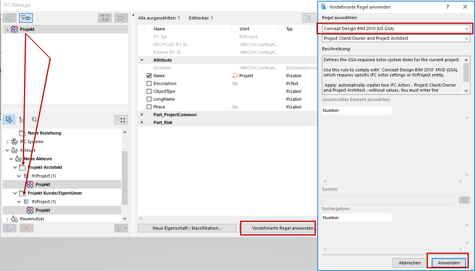Click the scroll-down arrow in the Beschreibung text
475x271 pixels.
[467, 90]
